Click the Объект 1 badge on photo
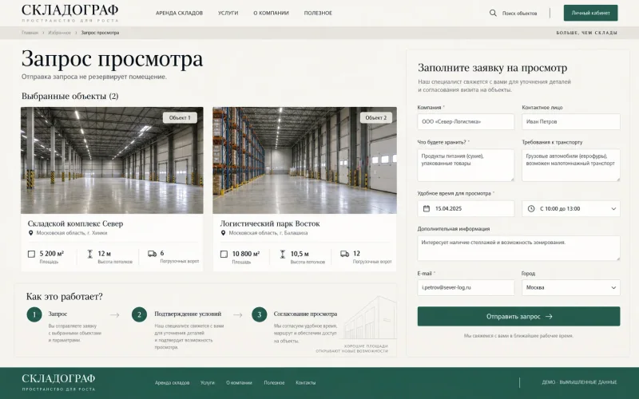The image size is (639, 399). coord(180,117)
